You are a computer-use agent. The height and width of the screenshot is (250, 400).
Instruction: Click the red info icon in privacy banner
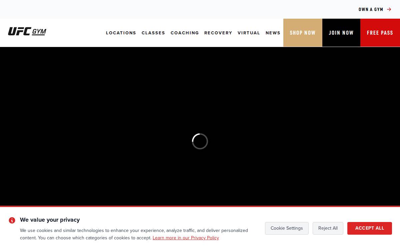click(12, 220)
